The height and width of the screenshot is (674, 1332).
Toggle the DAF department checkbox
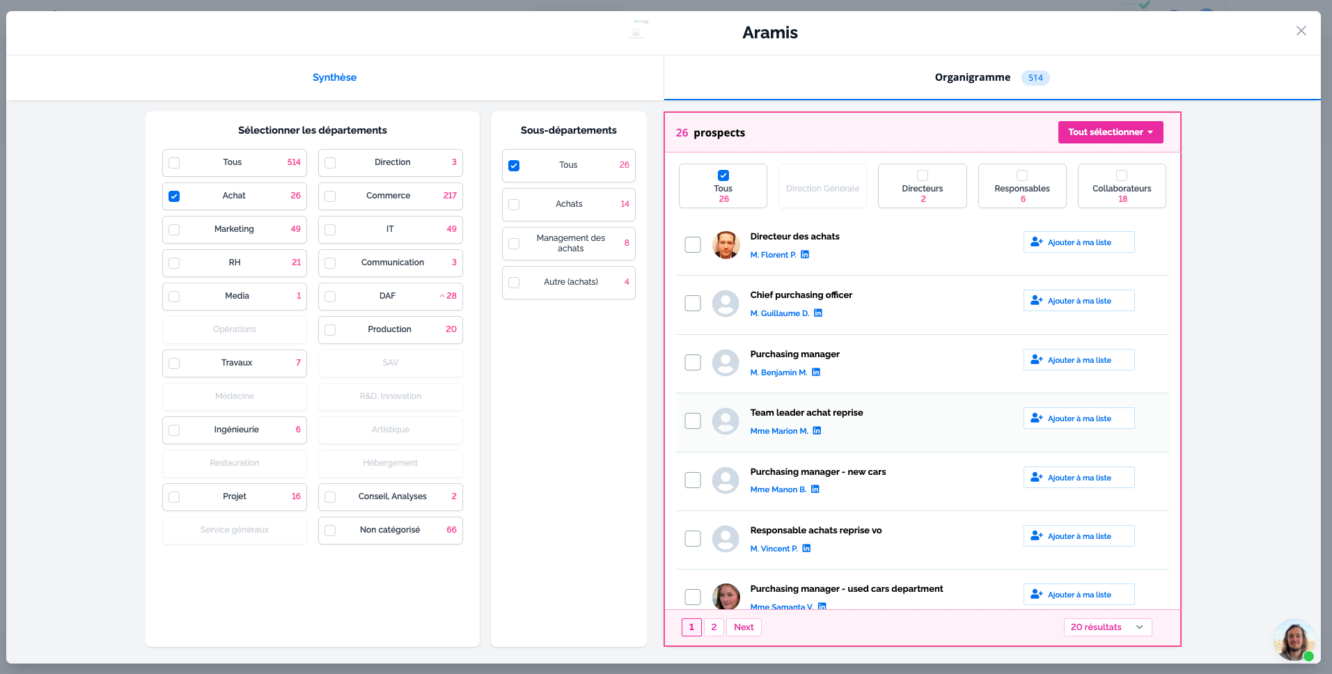[x=330, y=297]
